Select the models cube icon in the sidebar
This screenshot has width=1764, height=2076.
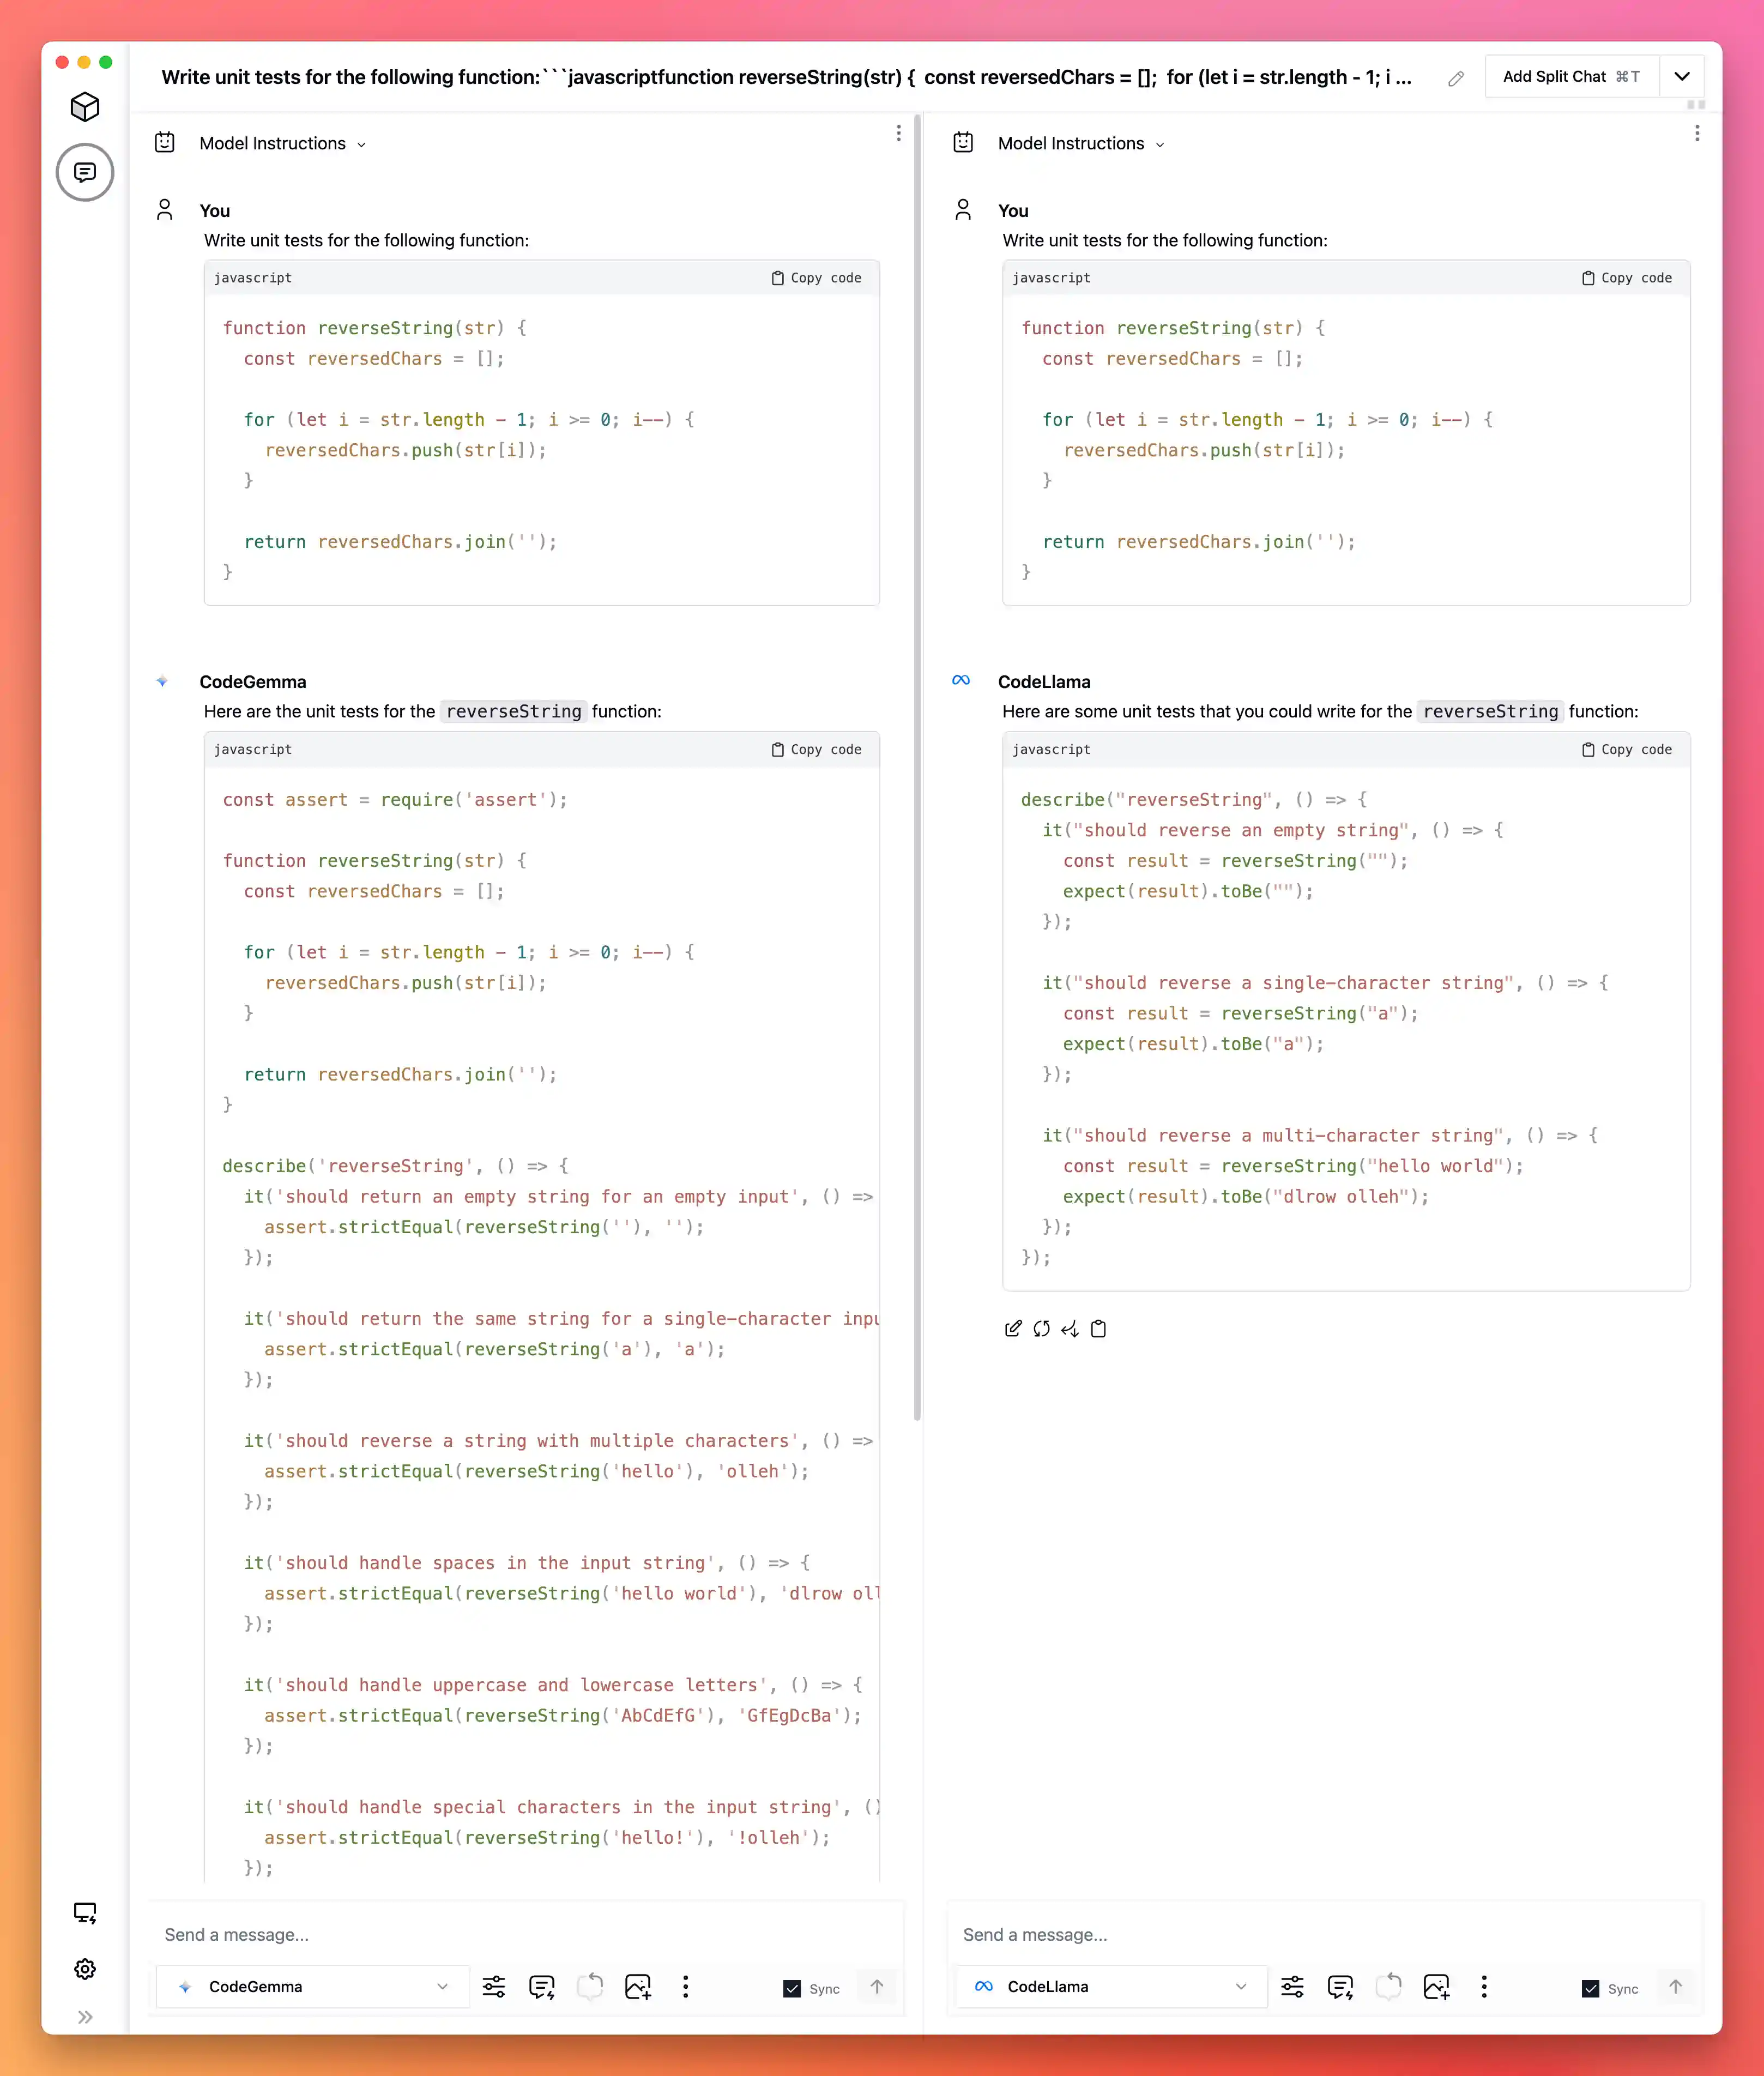(85, 107)
